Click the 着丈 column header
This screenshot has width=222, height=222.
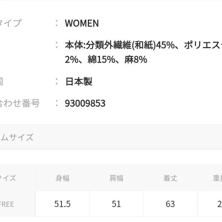(170, 178)
